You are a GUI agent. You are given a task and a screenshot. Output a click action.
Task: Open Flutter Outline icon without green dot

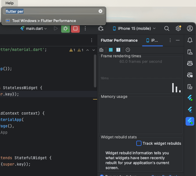[190, 110]
